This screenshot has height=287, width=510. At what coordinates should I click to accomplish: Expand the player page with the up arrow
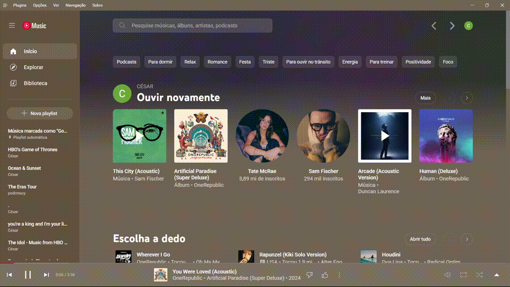tap(497, 275)
